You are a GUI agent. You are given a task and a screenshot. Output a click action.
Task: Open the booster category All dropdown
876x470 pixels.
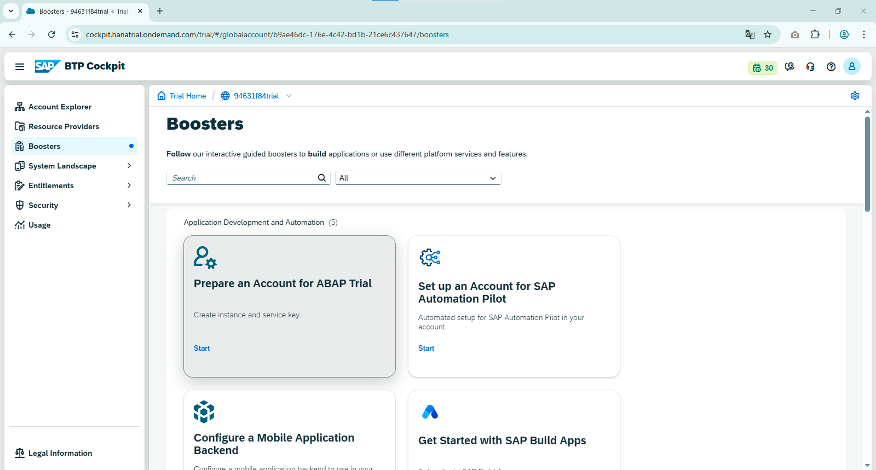pos(418,178)
